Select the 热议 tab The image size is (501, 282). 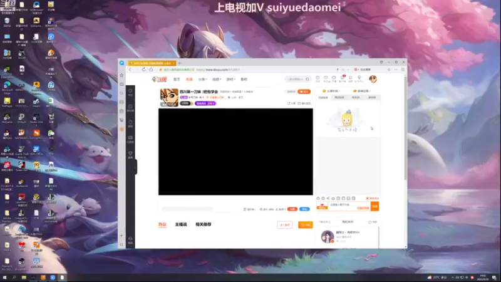pyautogui.click(x=162, y=224)
